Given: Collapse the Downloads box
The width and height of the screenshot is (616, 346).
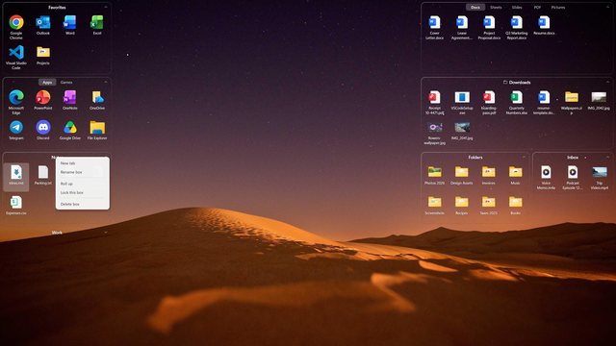Looking at the screenshot, I should 607,83.
